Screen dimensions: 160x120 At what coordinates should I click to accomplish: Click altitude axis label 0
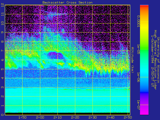(x=2, y=115)
